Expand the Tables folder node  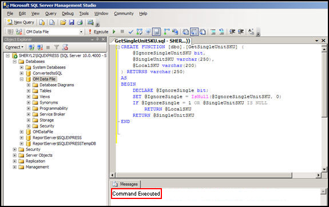click(x=29, y=91)
